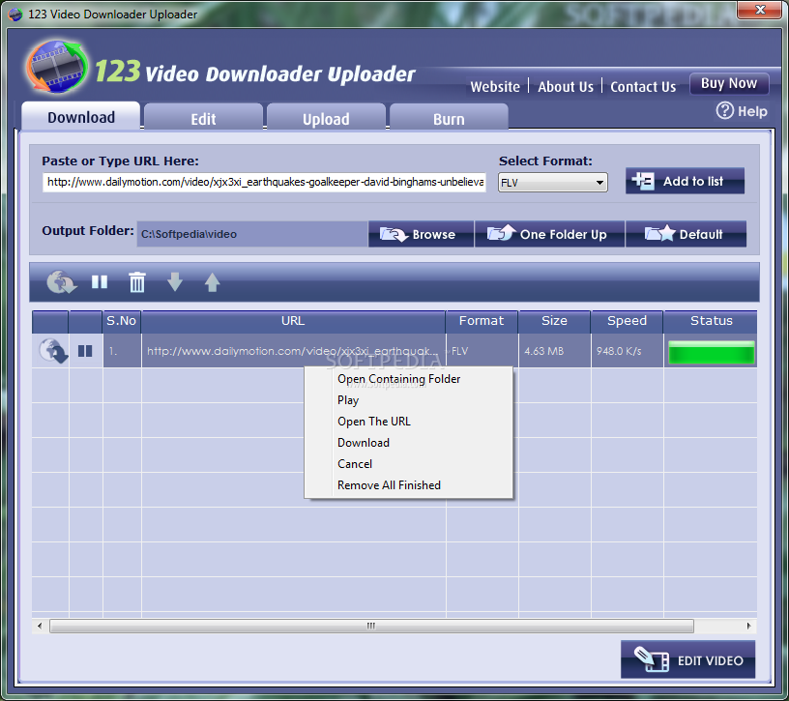Click the Output Folder path field
This screenshot has width=789, height=701.
pyautogui.click(x=252, y=234)
